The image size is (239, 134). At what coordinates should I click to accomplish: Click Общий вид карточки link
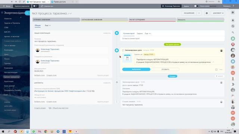tap(60, 108)
